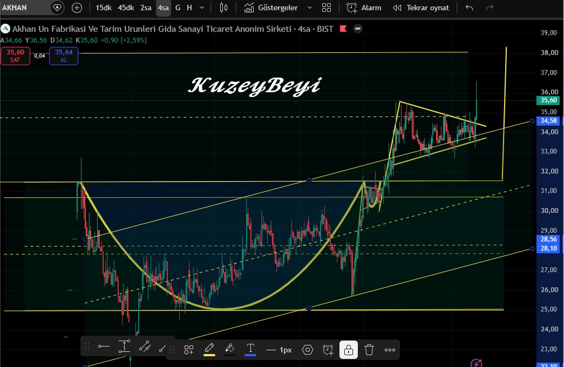The height and width of the screenshot is (367, 564).
Task: Grab the left favorites toolbar drag handle
Action: [x=87, y=347]
